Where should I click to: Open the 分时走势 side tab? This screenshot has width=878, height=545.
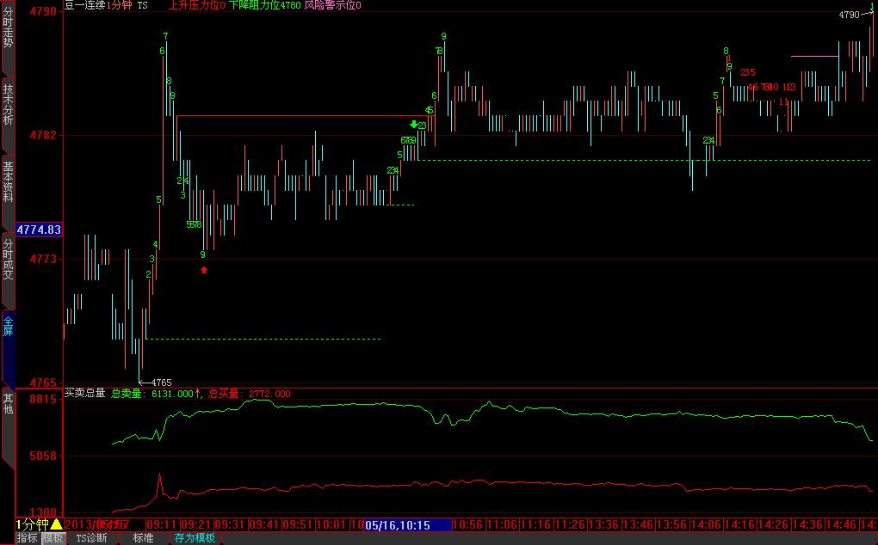click(8, 29)
